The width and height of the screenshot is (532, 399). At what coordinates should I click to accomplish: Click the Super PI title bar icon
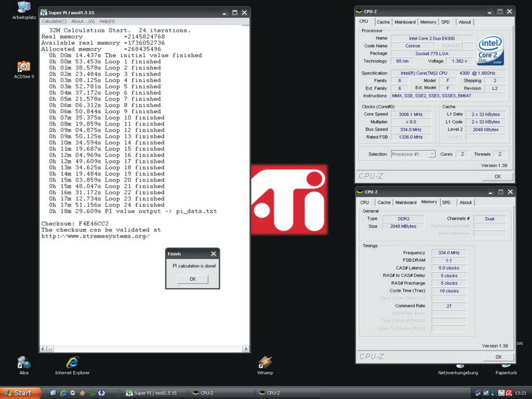pos(44,12)
